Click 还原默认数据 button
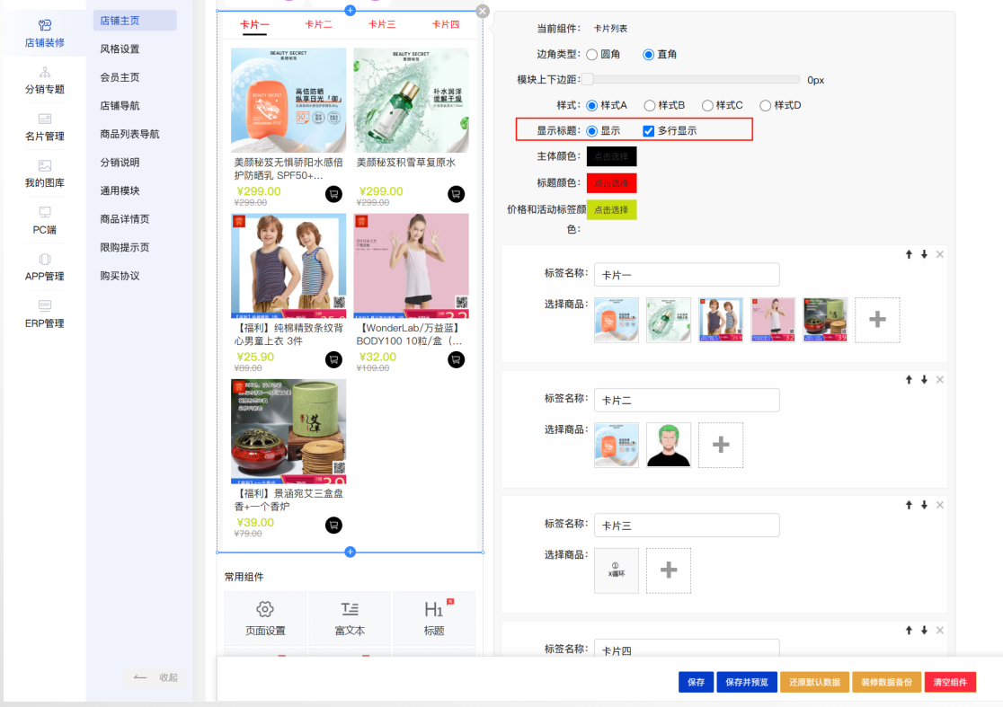 pyautogui.click(x=814, y=682)
